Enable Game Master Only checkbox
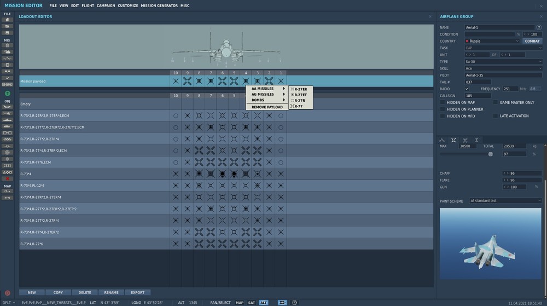The image size is (547, 306). pos(496,103)
